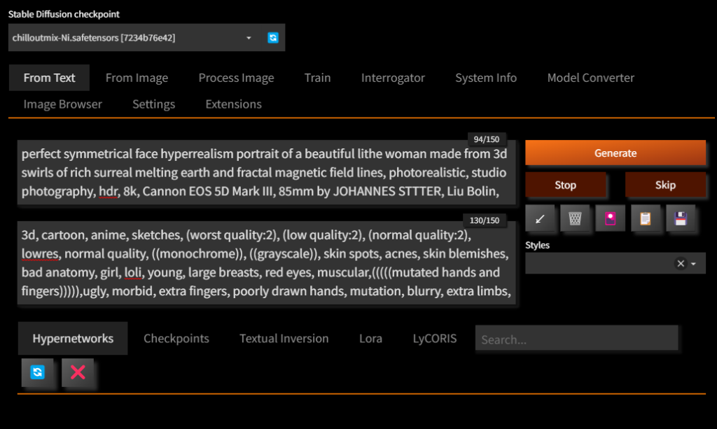The height and width of the screenshot is (429, 717).
Task: Refresh the Stable Diffusion checkpoint list
Action: tap(273, 38)
